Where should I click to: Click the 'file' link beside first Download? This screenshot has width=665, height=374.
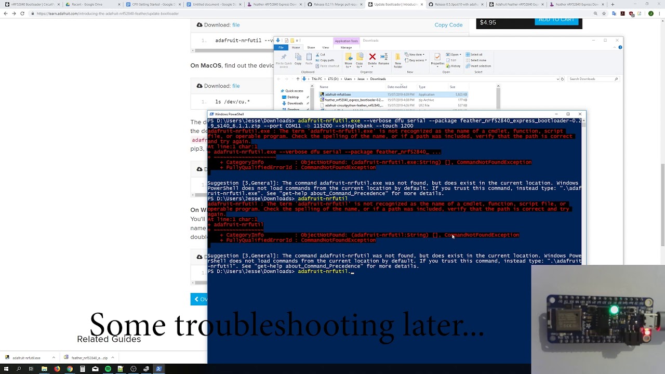click(x=236, y=25)
